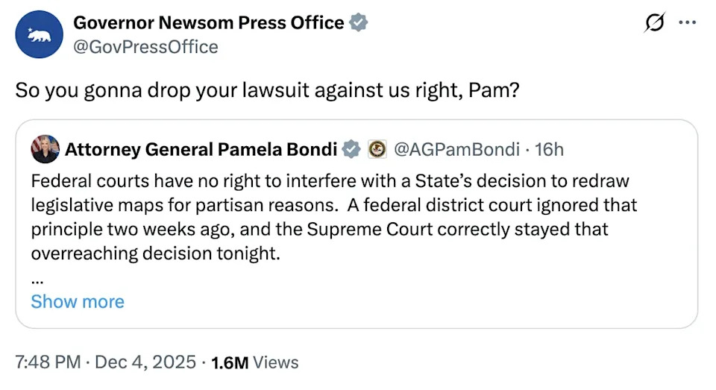The image size is (716, 390).
Task: Click the truncation ellipsis in quoted post
Action: pos(37,279)
